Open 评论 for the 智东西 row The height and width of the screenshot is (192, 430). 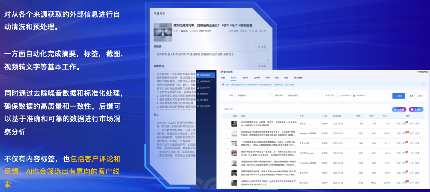(404, 124)
